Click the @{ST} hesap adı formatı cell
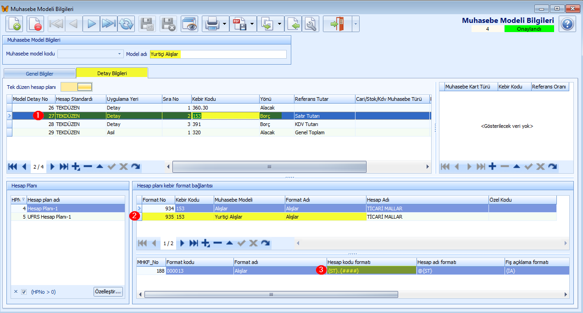583x313 pixels. click(x=461, y=270)
